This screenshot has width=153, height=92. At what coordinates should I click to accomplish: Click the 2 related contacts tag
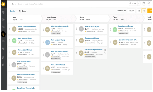pos(90,57)
